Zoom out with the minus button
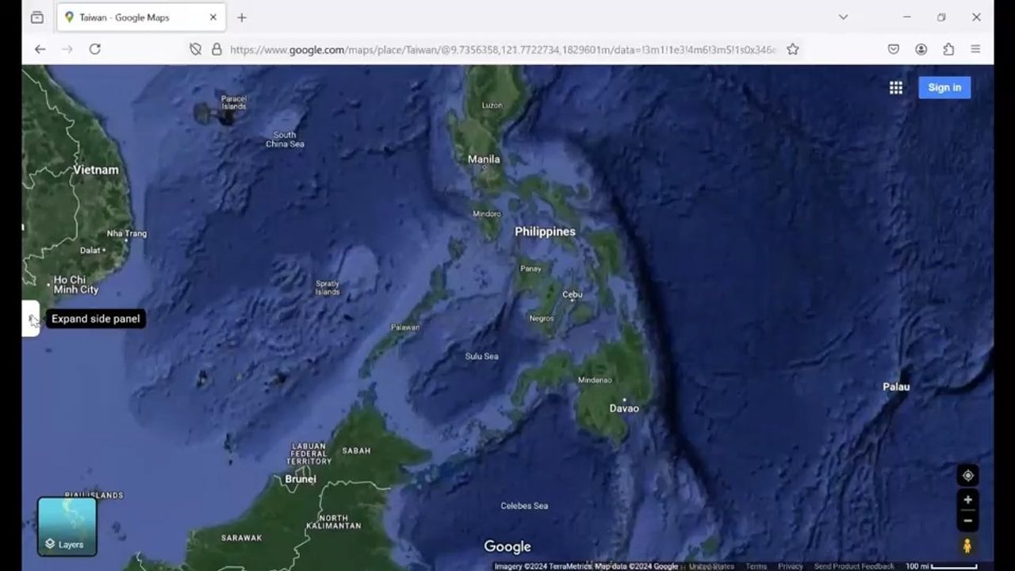The height and width of the screenshot is (571, 1015). click(x=967, y=521)
